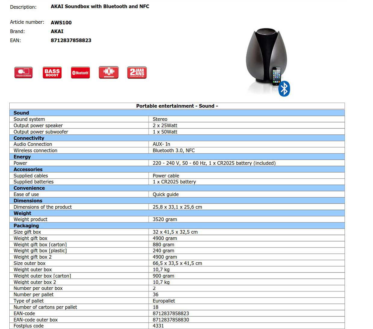The image size is (373, 329).
Task: Click the Europallet pallet type value
Action: coord(164,301)
